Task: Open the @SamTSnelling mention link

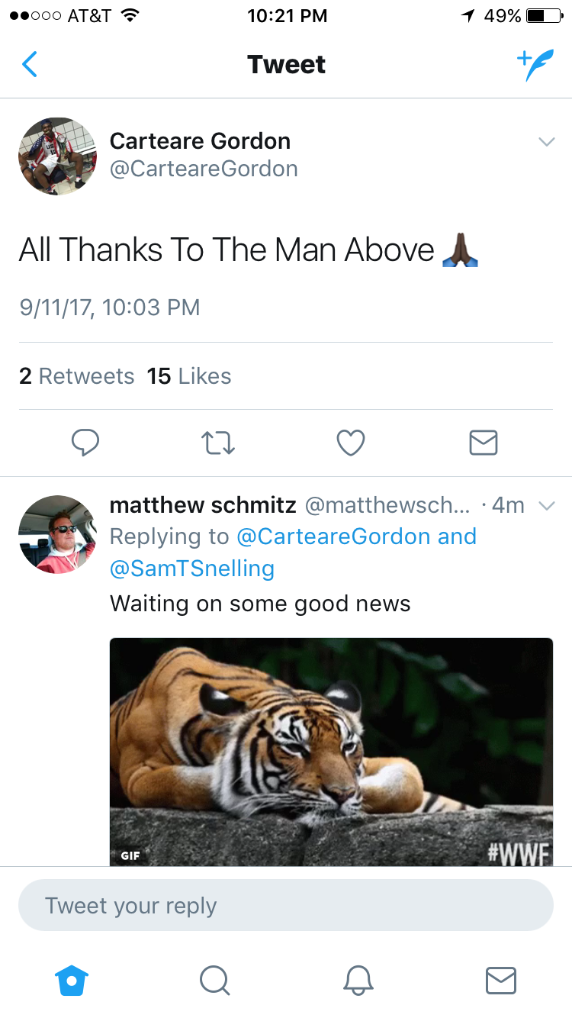Action: tap(192, 569)
